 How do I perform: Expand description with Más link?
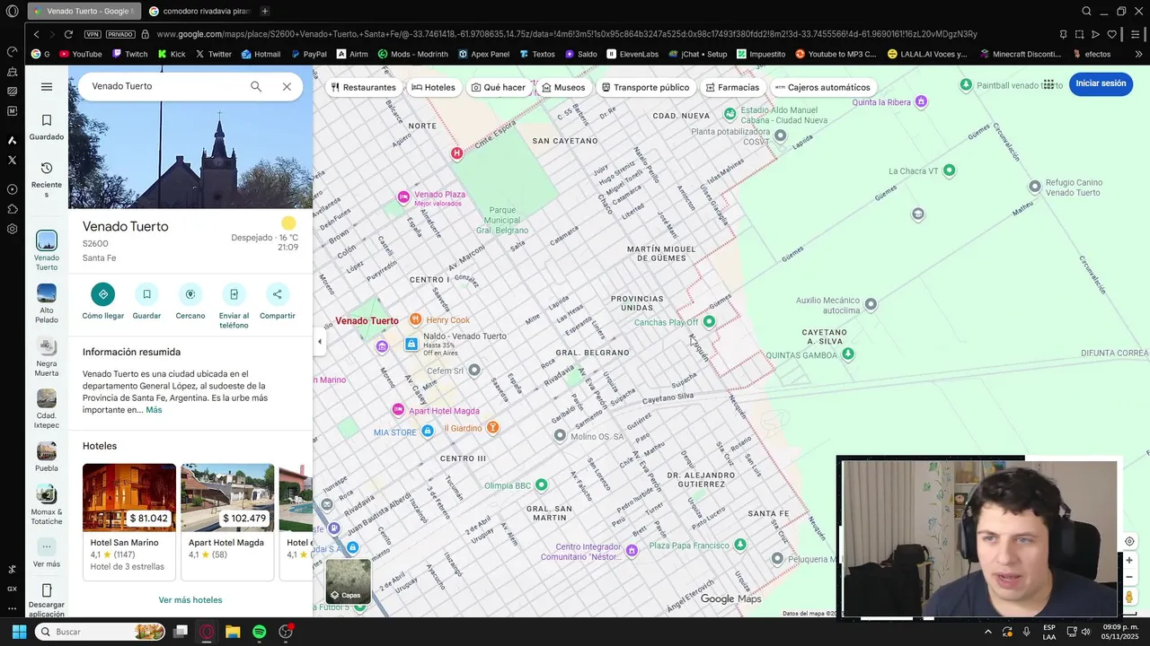(154, 410)
